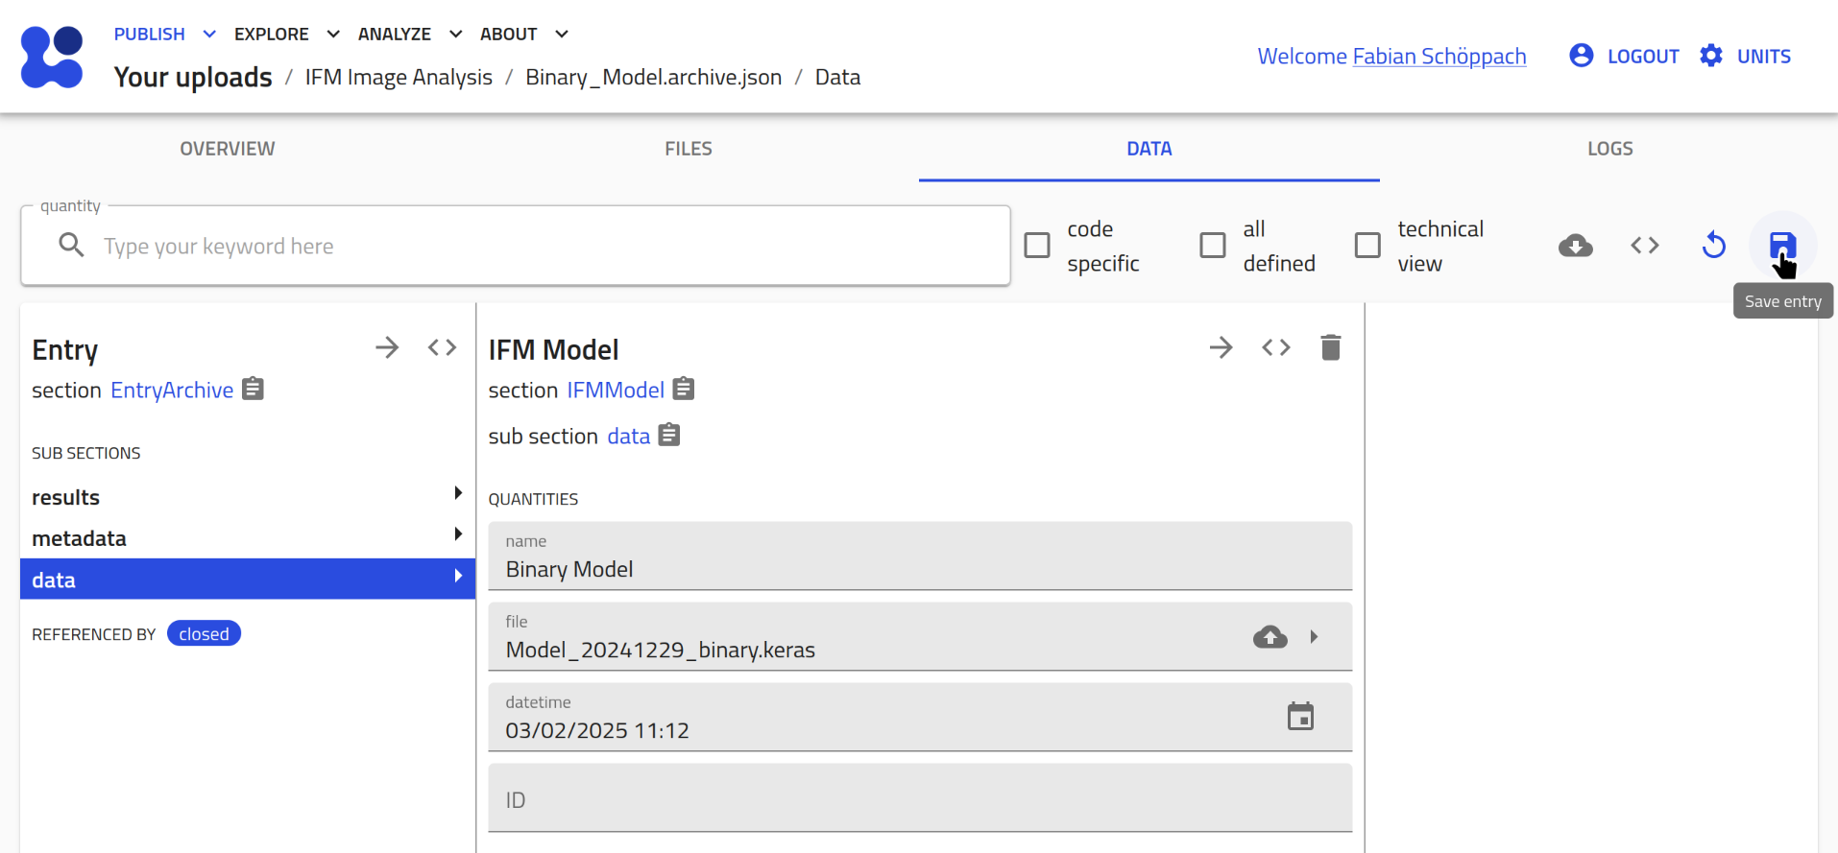The height and width of the screenshot is (853, 1838).
Task: Copy EntryArchive section clipboard icon
Action: click(x=253, y=389)
